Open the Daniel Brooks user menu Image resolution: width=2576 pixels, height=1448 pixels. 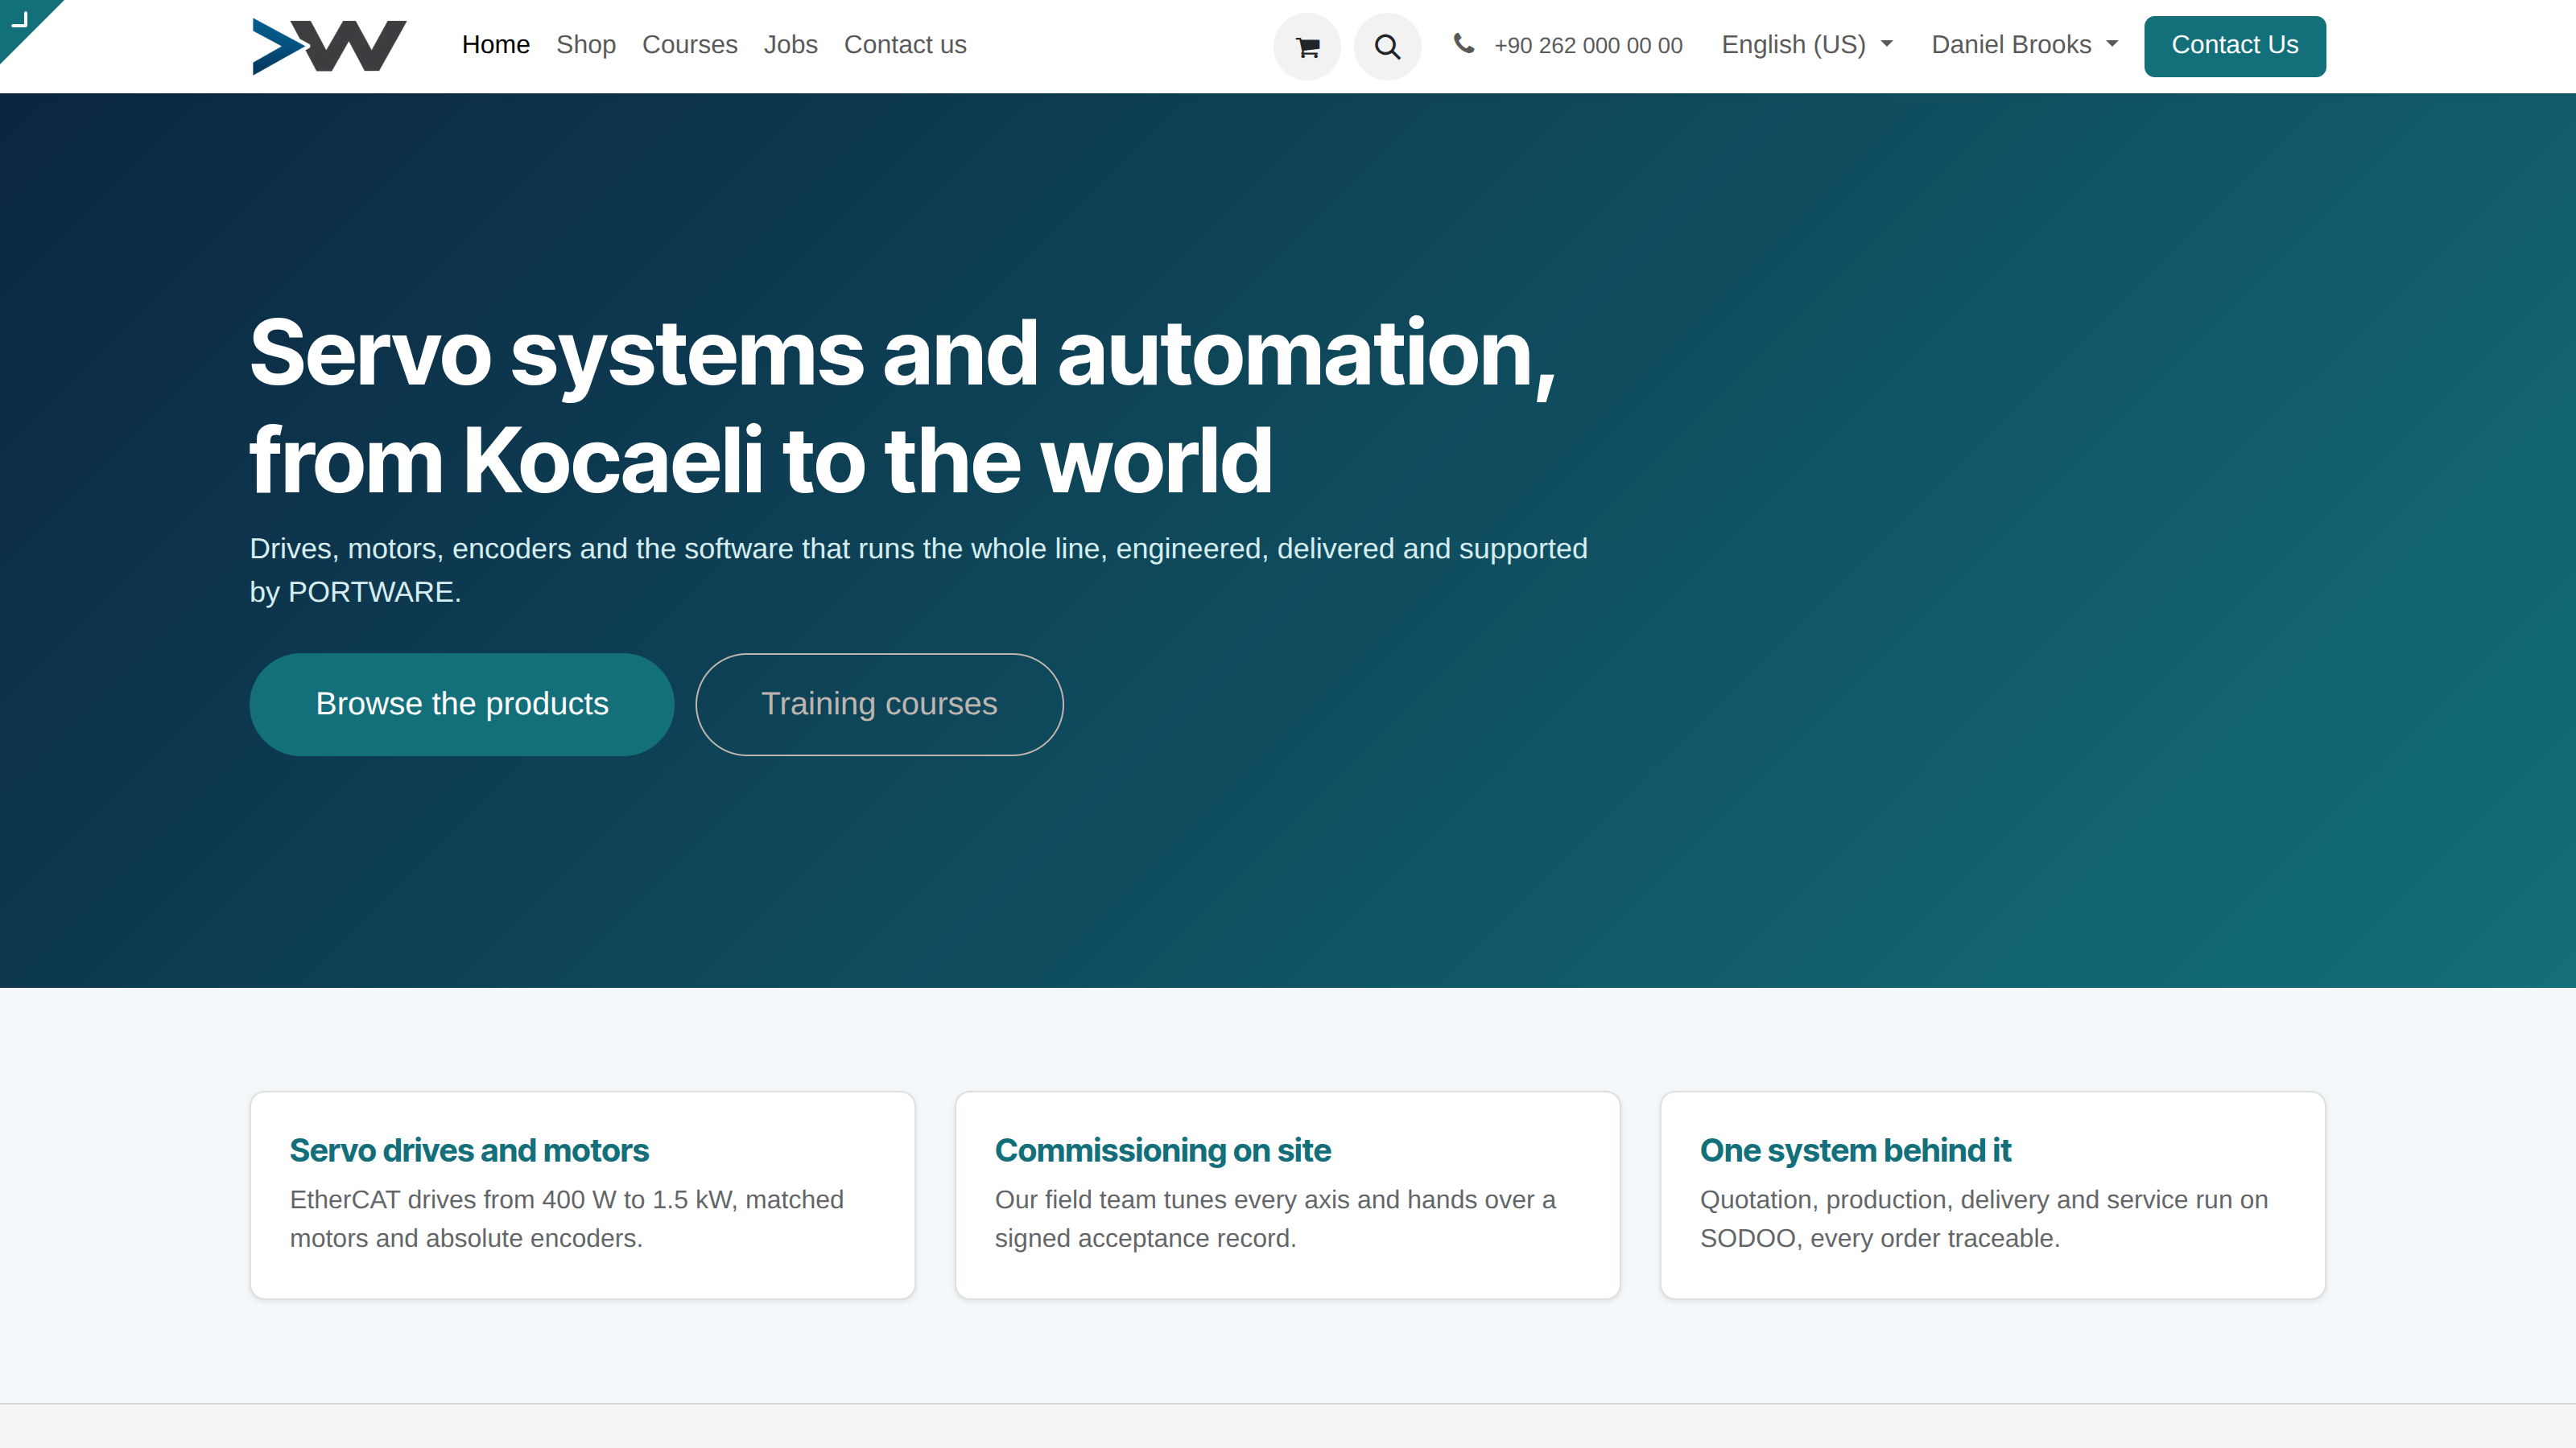point(2024,45)
